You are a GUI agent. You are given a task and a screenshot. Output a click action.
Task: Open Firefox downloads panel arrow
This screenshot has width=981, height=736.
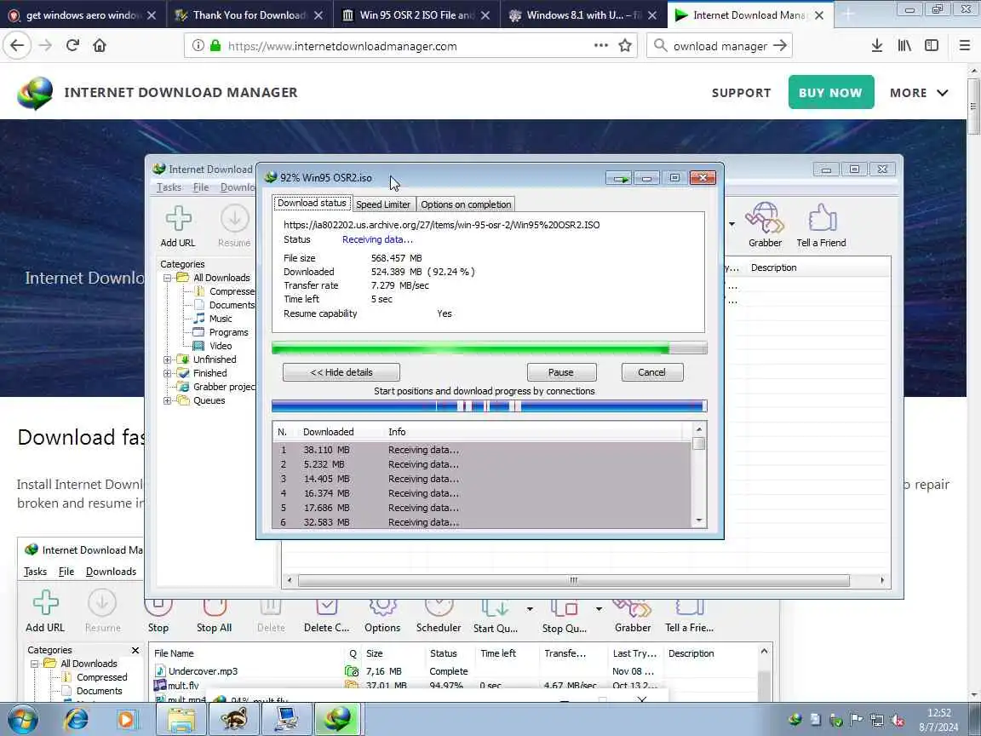click(877, 45)
